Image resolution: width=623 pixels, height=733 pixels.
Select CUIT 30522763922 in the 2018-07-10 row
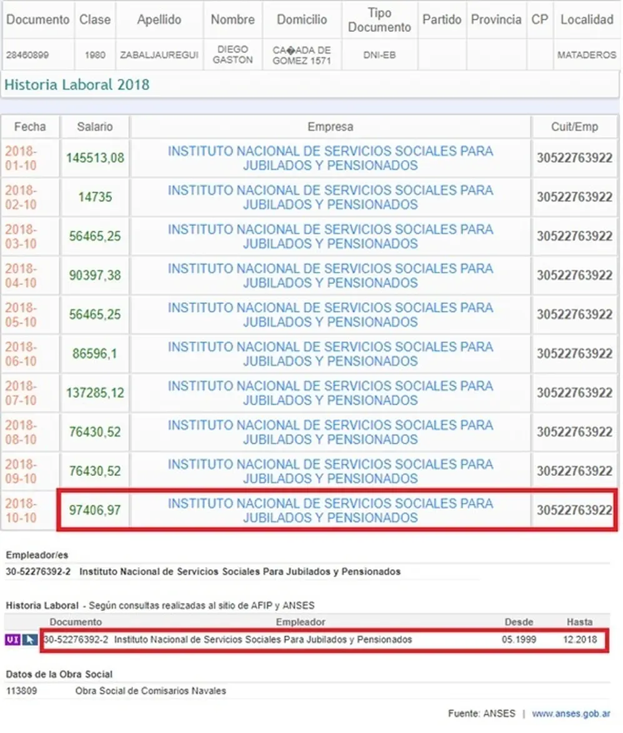pos(574,393)
